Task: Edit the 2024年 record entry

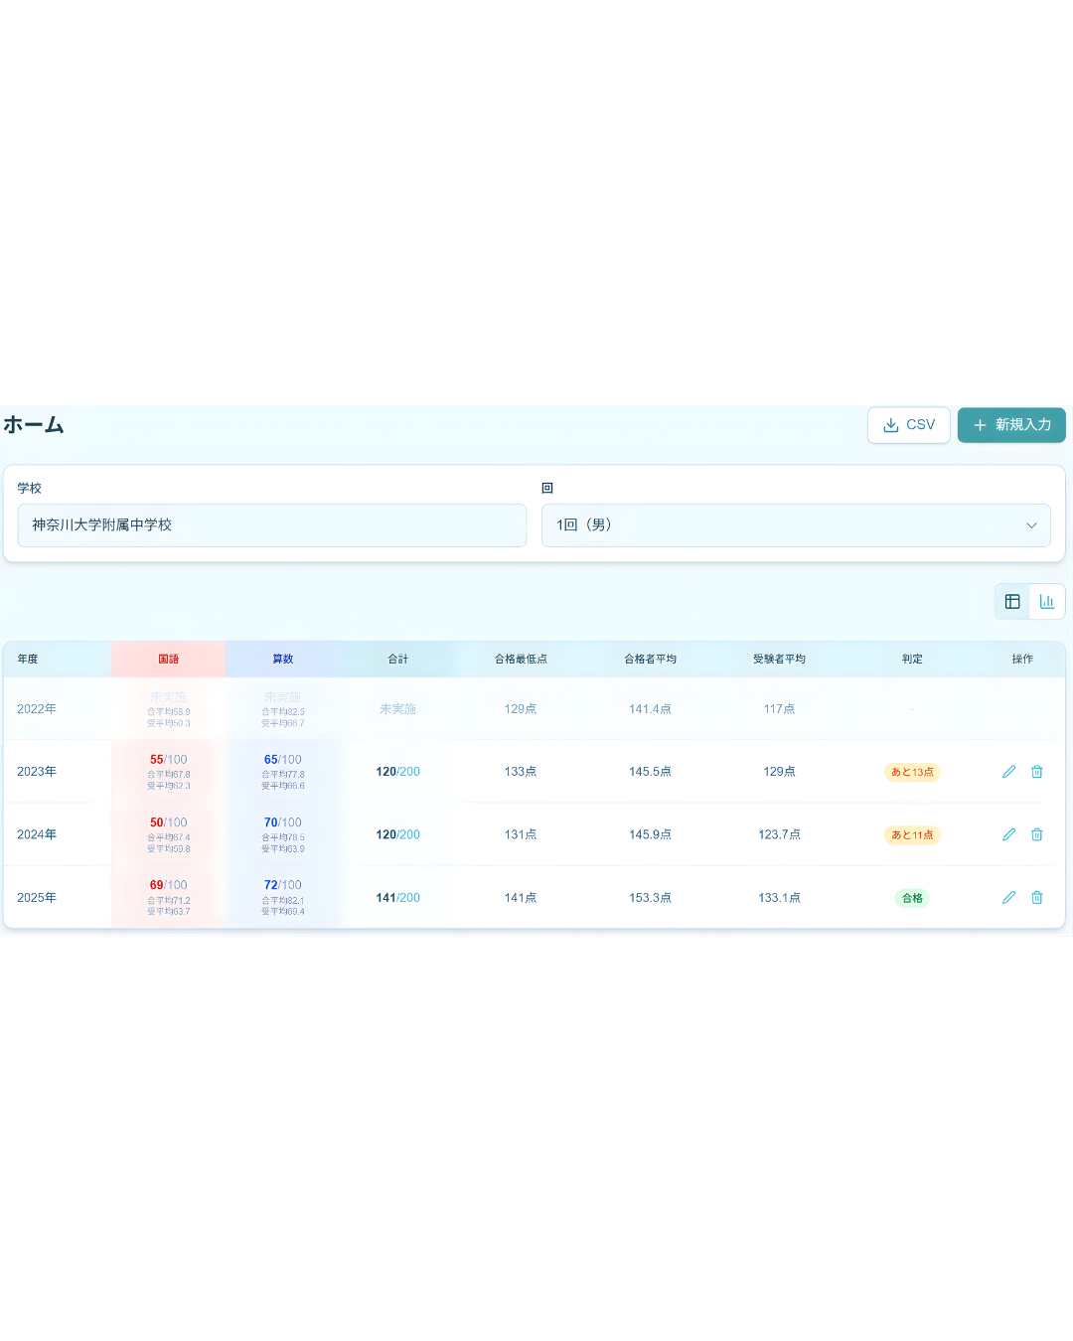Action: [x=1008, y=834]
